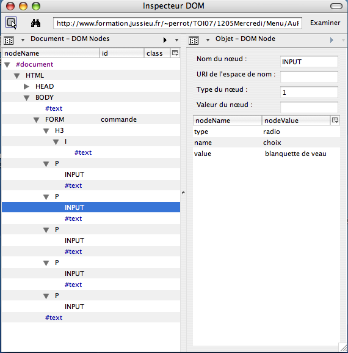
Task: Open the find nodes binoculars icon
Action: tap(35, 23)
